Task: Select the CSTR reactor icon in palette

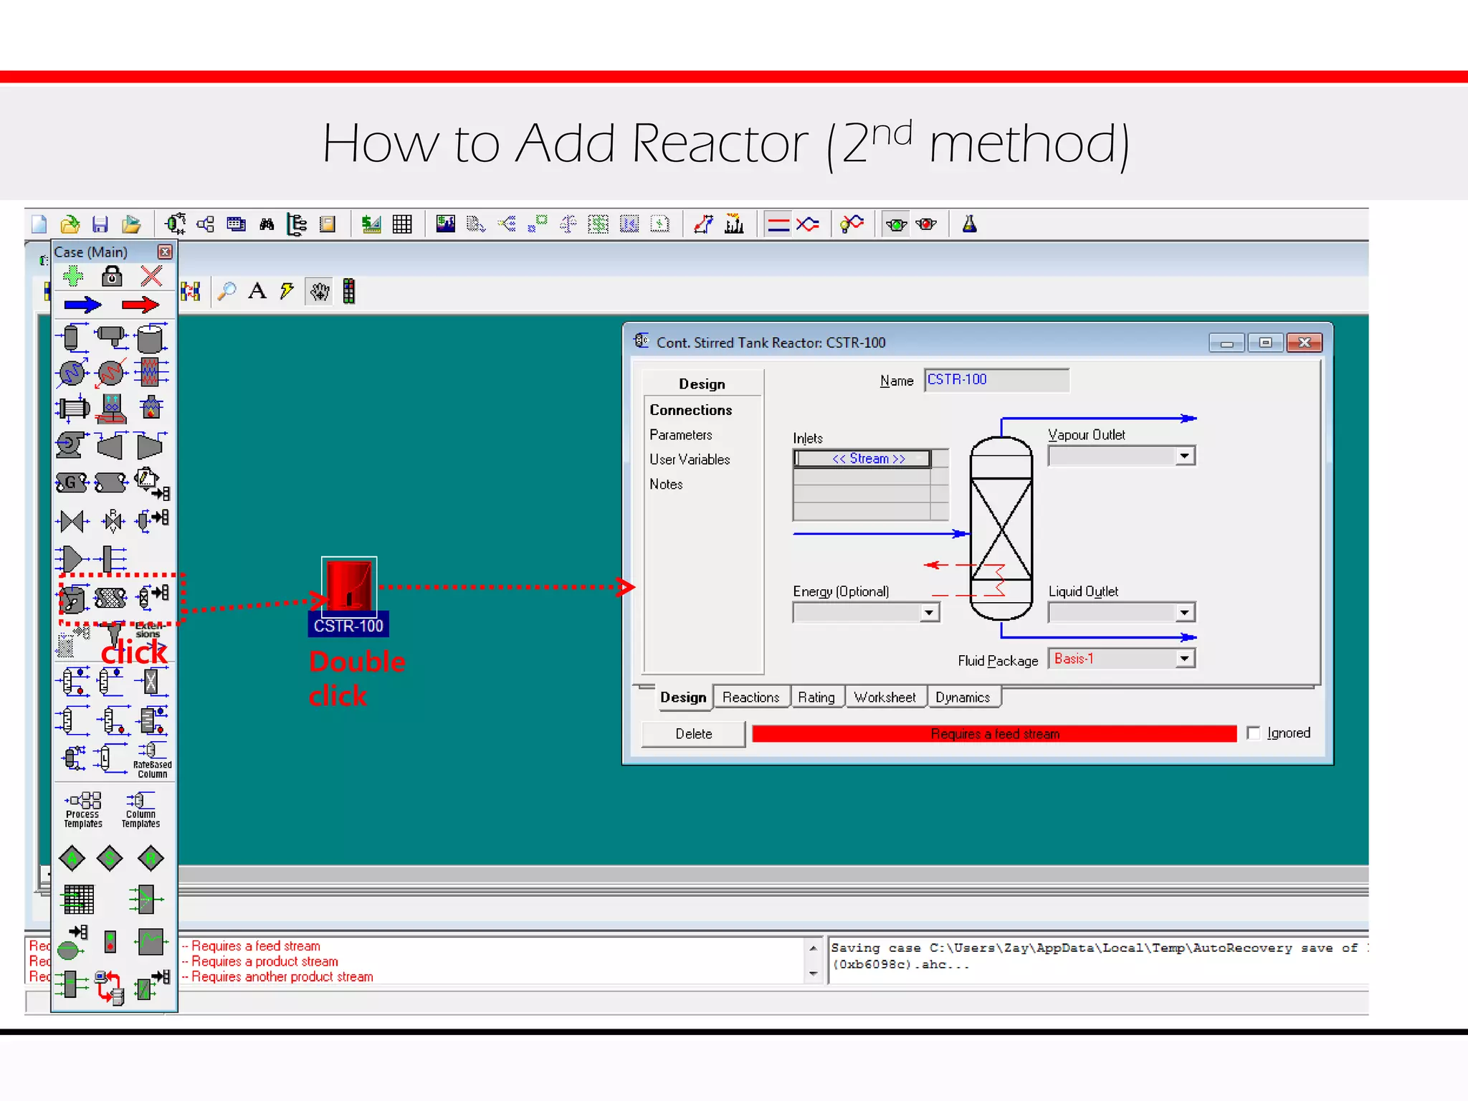Action: click(x=72, y=598)
